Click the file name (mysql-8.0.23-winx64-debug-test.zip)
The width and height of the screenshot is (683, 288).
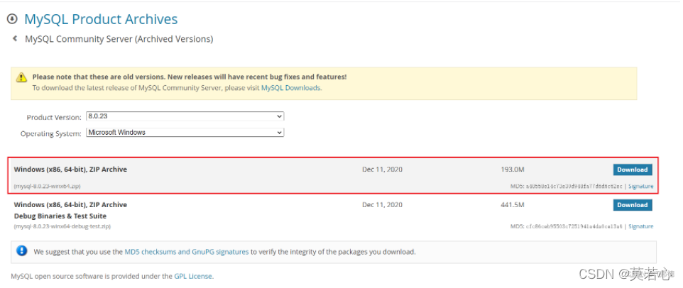click(62, 226)
